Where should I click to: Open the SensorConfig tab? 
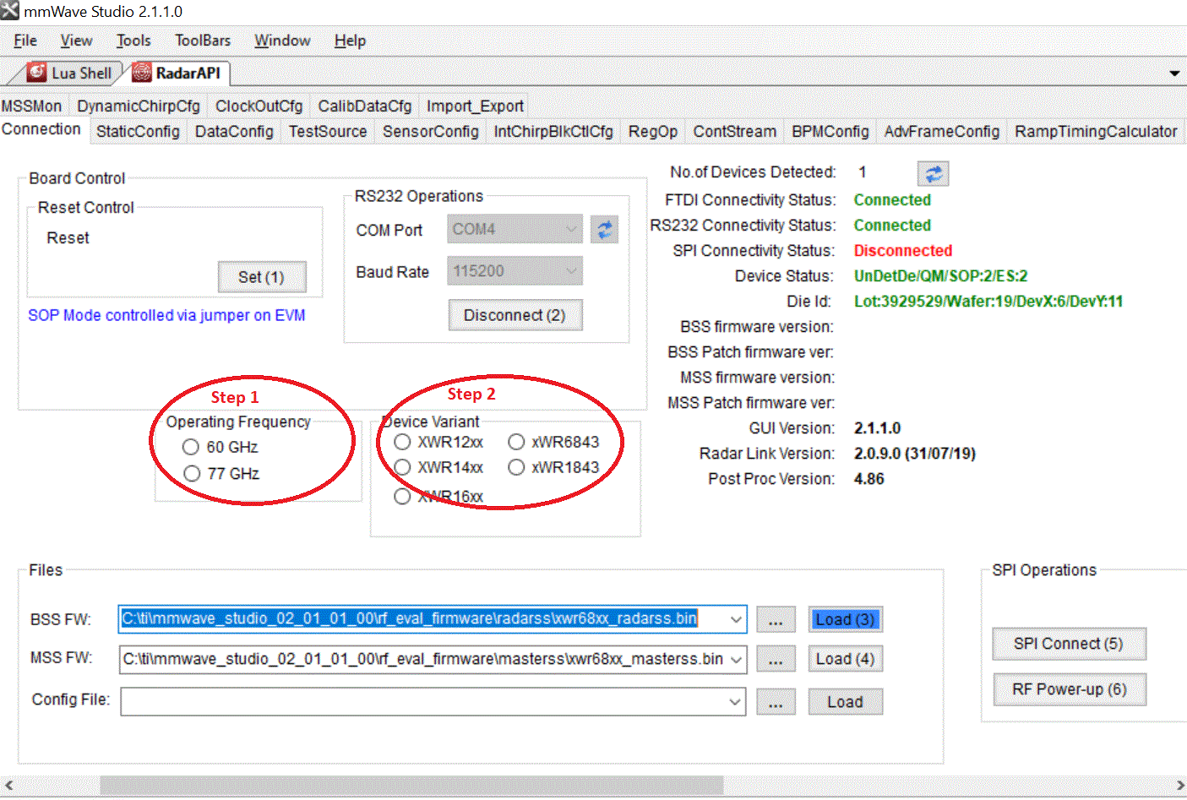[431, 132]
